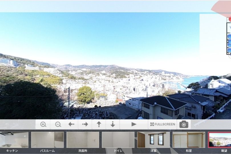This screenshot has height=154, width=231.
Task: Click the バスルーム label text
Action: [47, 151]
